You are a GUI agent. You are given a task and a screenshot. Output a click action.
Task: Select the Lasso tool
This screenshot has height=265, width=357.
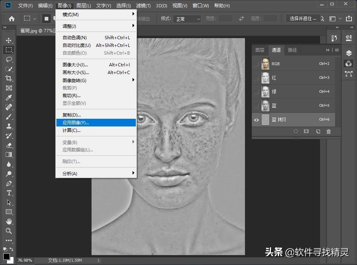[9, 59]
